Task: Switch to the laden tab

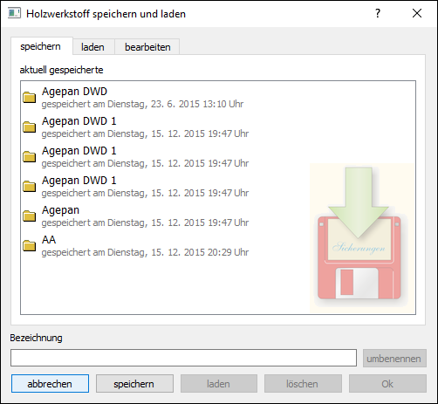Action: click(93, 47)
